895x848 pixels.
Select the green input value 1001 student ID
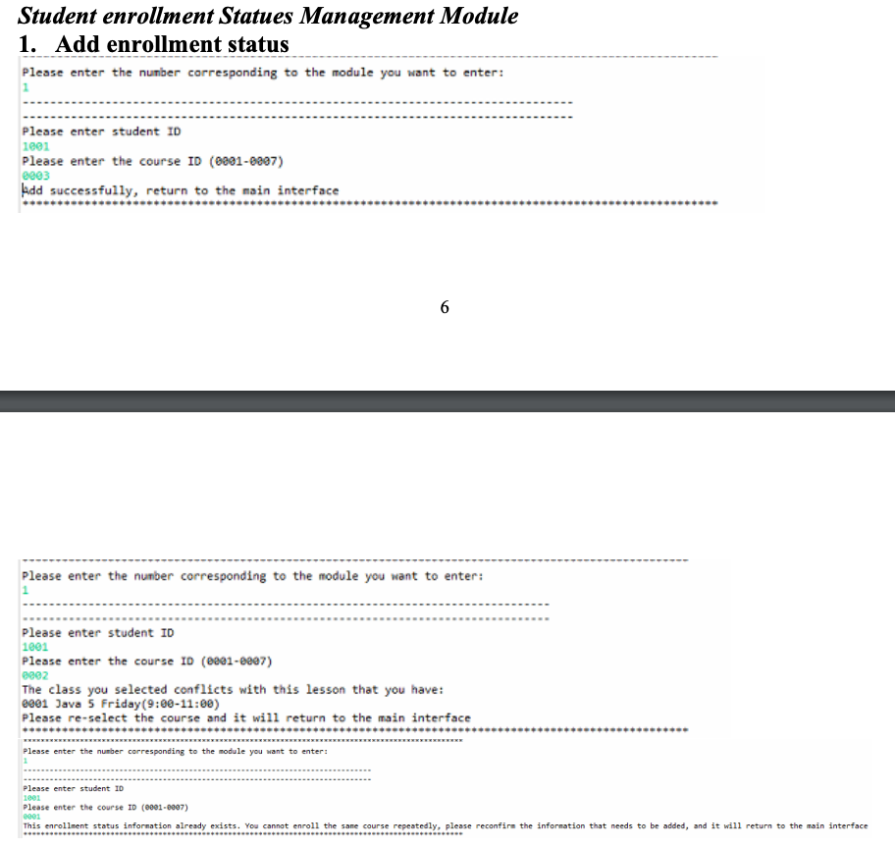[x=34, y=145]
